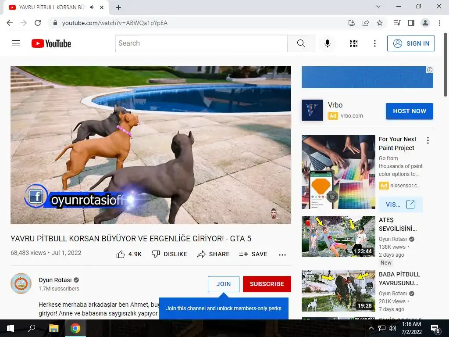Open options for paint project ad
The image size is (449, 337).
pos(428,140)
